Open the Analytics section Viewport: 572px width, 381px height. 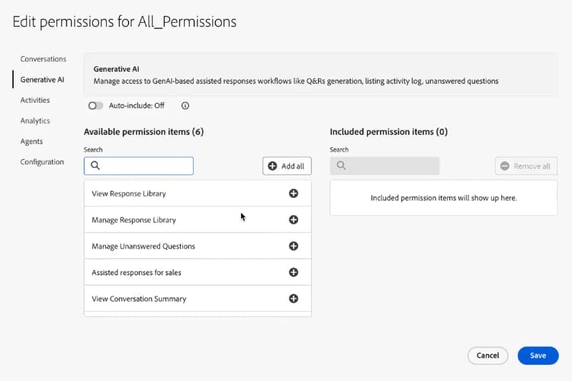pyautogui.click(x=35, y=120)
